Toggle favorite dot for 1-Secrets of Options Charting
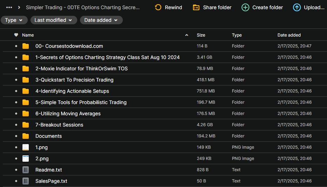This screenshot has height=187, width=327. [x=16, y=57]
